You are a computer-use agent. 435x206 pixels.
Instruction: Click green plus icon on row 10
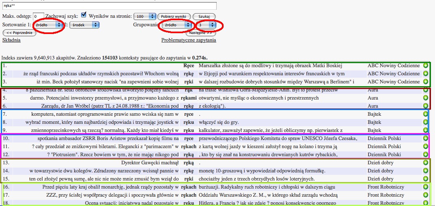click(x=425, y=138)
